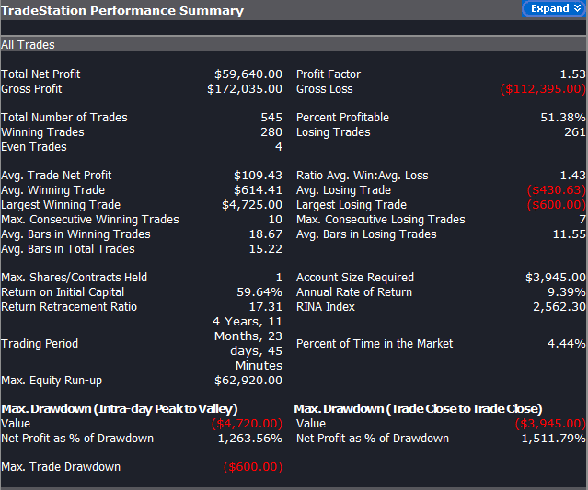
Task: Click the Expand button
Action: pyautogui.click(x=554, y=8)
